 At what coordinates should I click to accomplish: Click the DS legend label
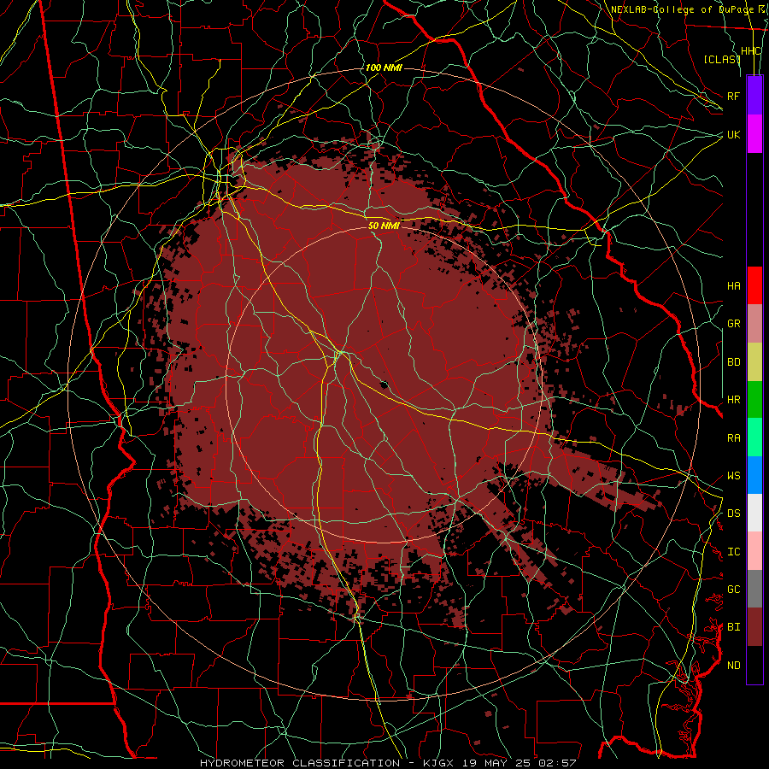[x=734, y=514]
